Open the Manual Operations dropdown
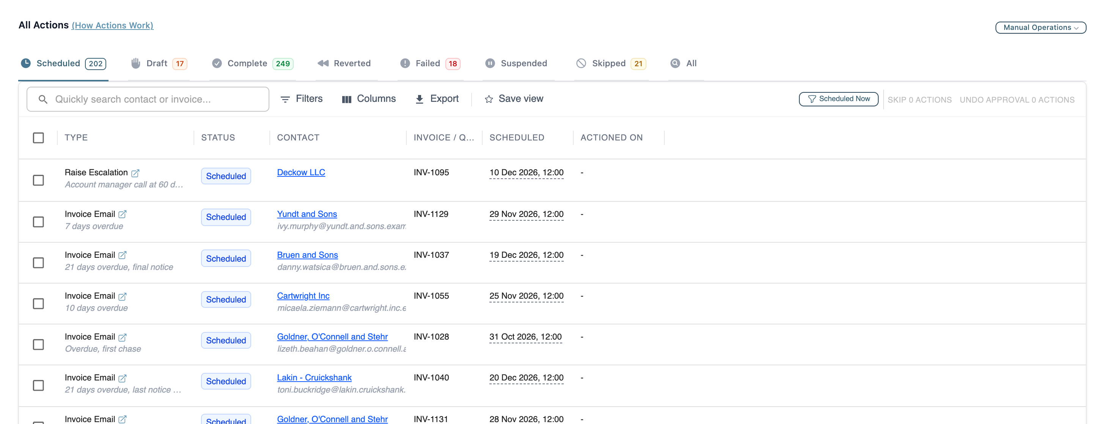Screen dimensions: 1104x424 [1040, 27]
